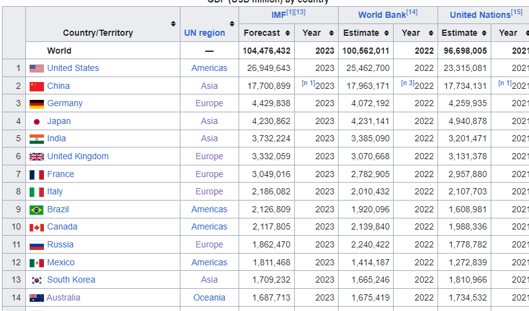The width and height of the screenshot is (529, 311).
Task: Open the United States country link
Action: pos(73,68)
